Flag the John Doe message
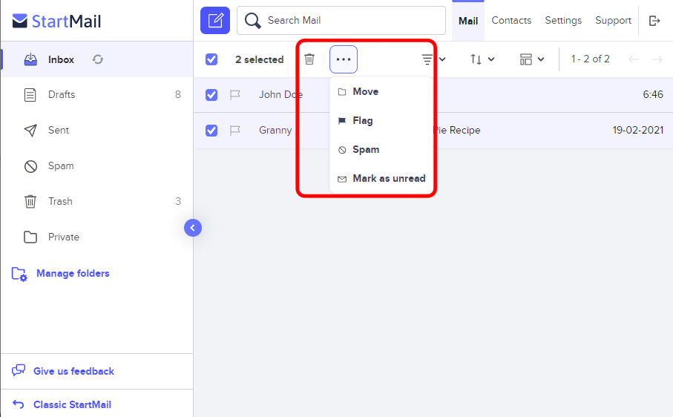This screenshot has height=417, width=673. (234, 94)
